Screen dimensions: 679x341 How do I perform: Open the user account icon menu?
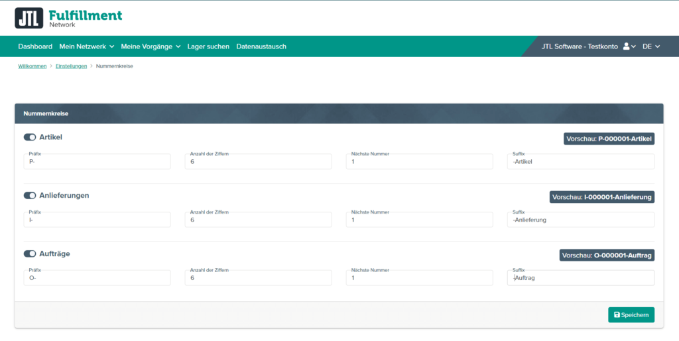pos(629,46)
